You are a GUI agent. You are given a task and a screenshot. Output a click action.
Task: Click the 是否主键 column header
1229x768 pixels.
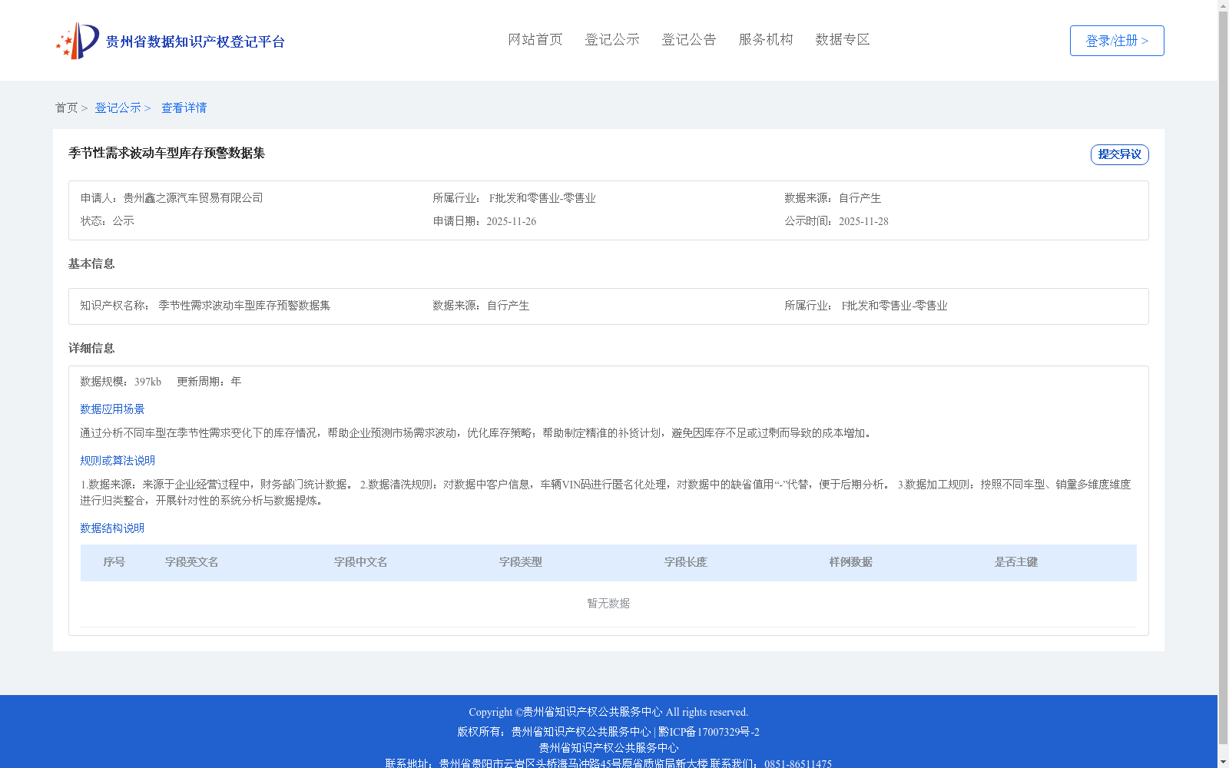(x=1015, y=562)
